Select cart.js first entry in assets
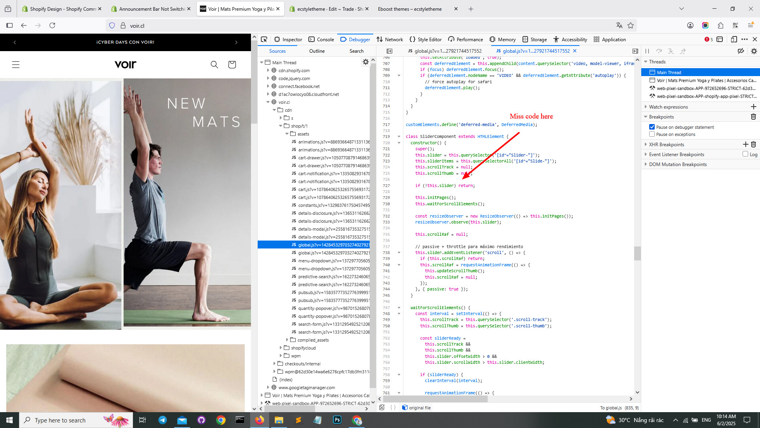The height and width of the screenshot is (428, 760). coord(331,189)
